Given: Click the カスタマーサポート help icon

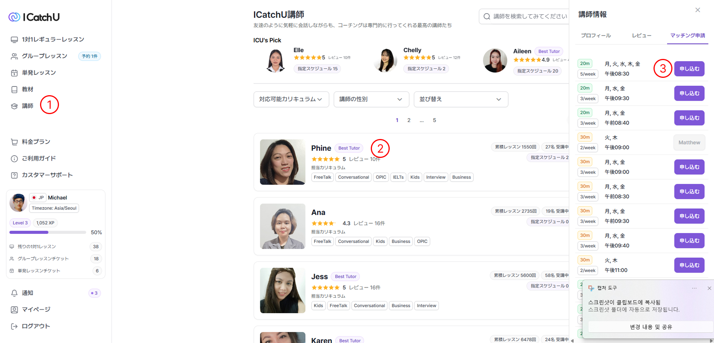Looking at the screenshot, I should (x=14, y=175).
